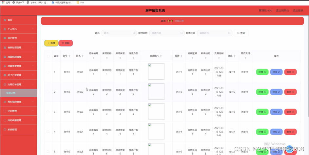Click the icon beside 系统管理

[x=5, y=129]
